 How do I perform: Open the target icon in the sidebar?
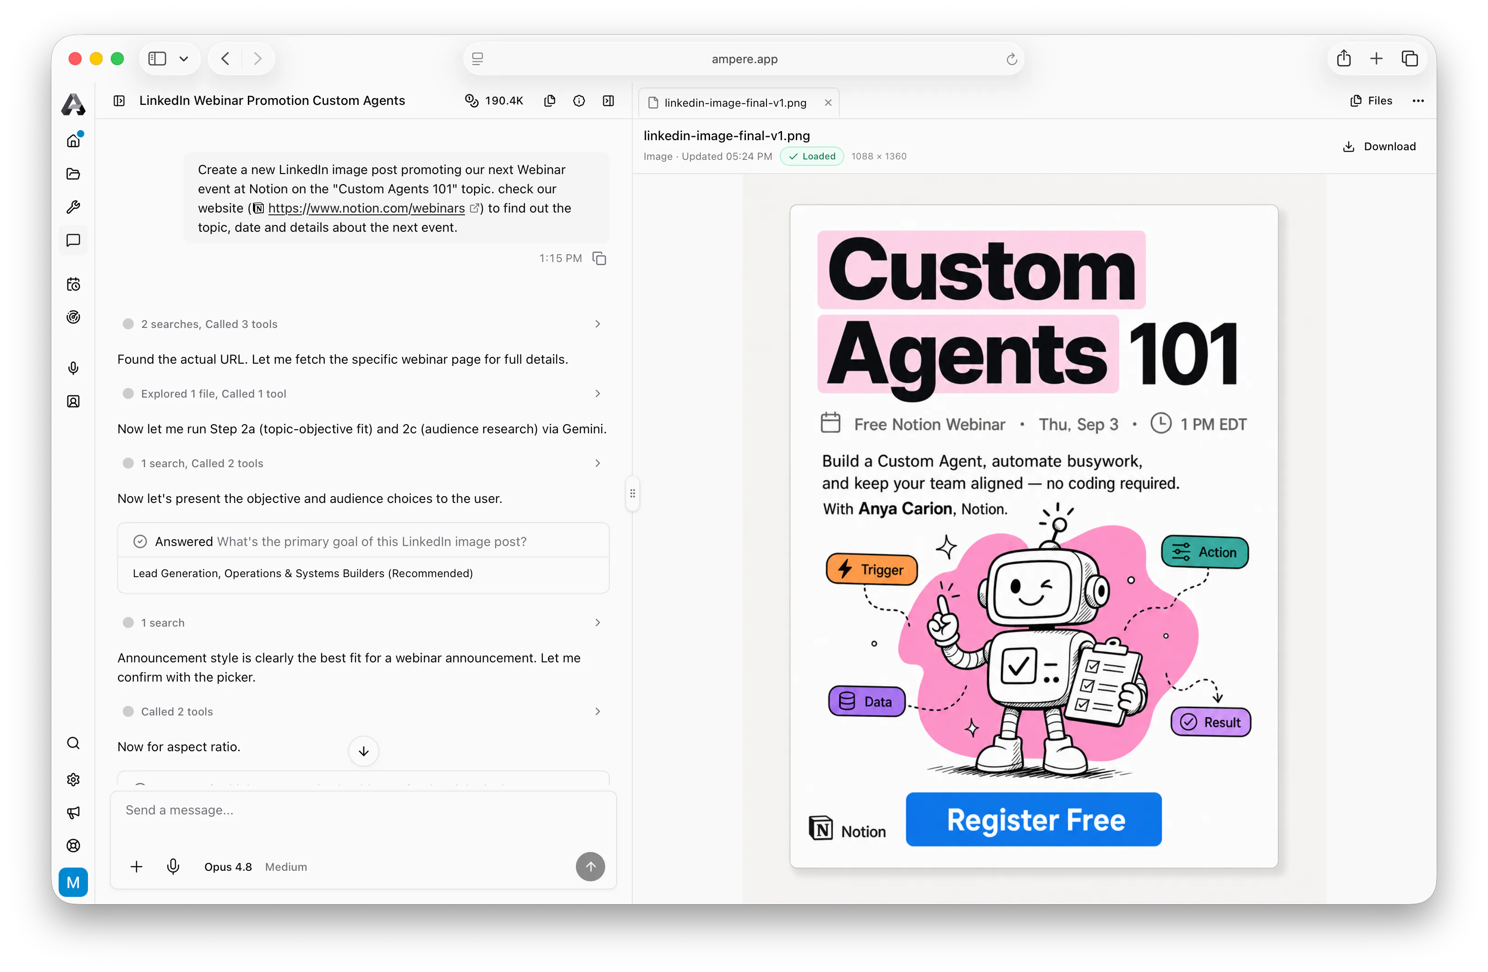[73, 317]
